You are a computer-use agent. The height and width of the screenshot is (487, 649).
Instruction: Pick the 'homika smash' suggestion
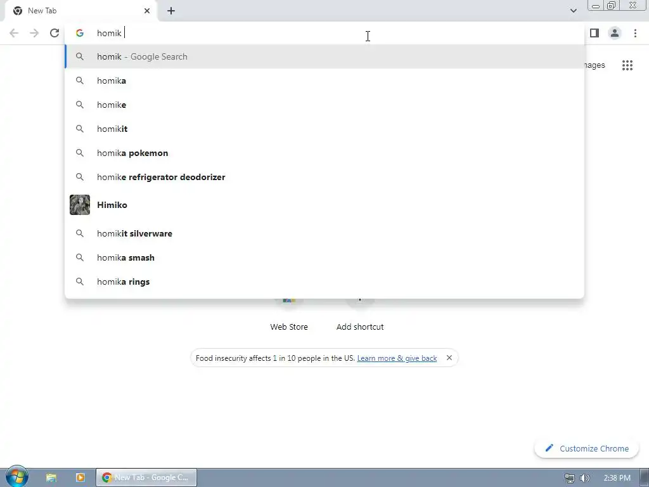[x=324, y=257]
